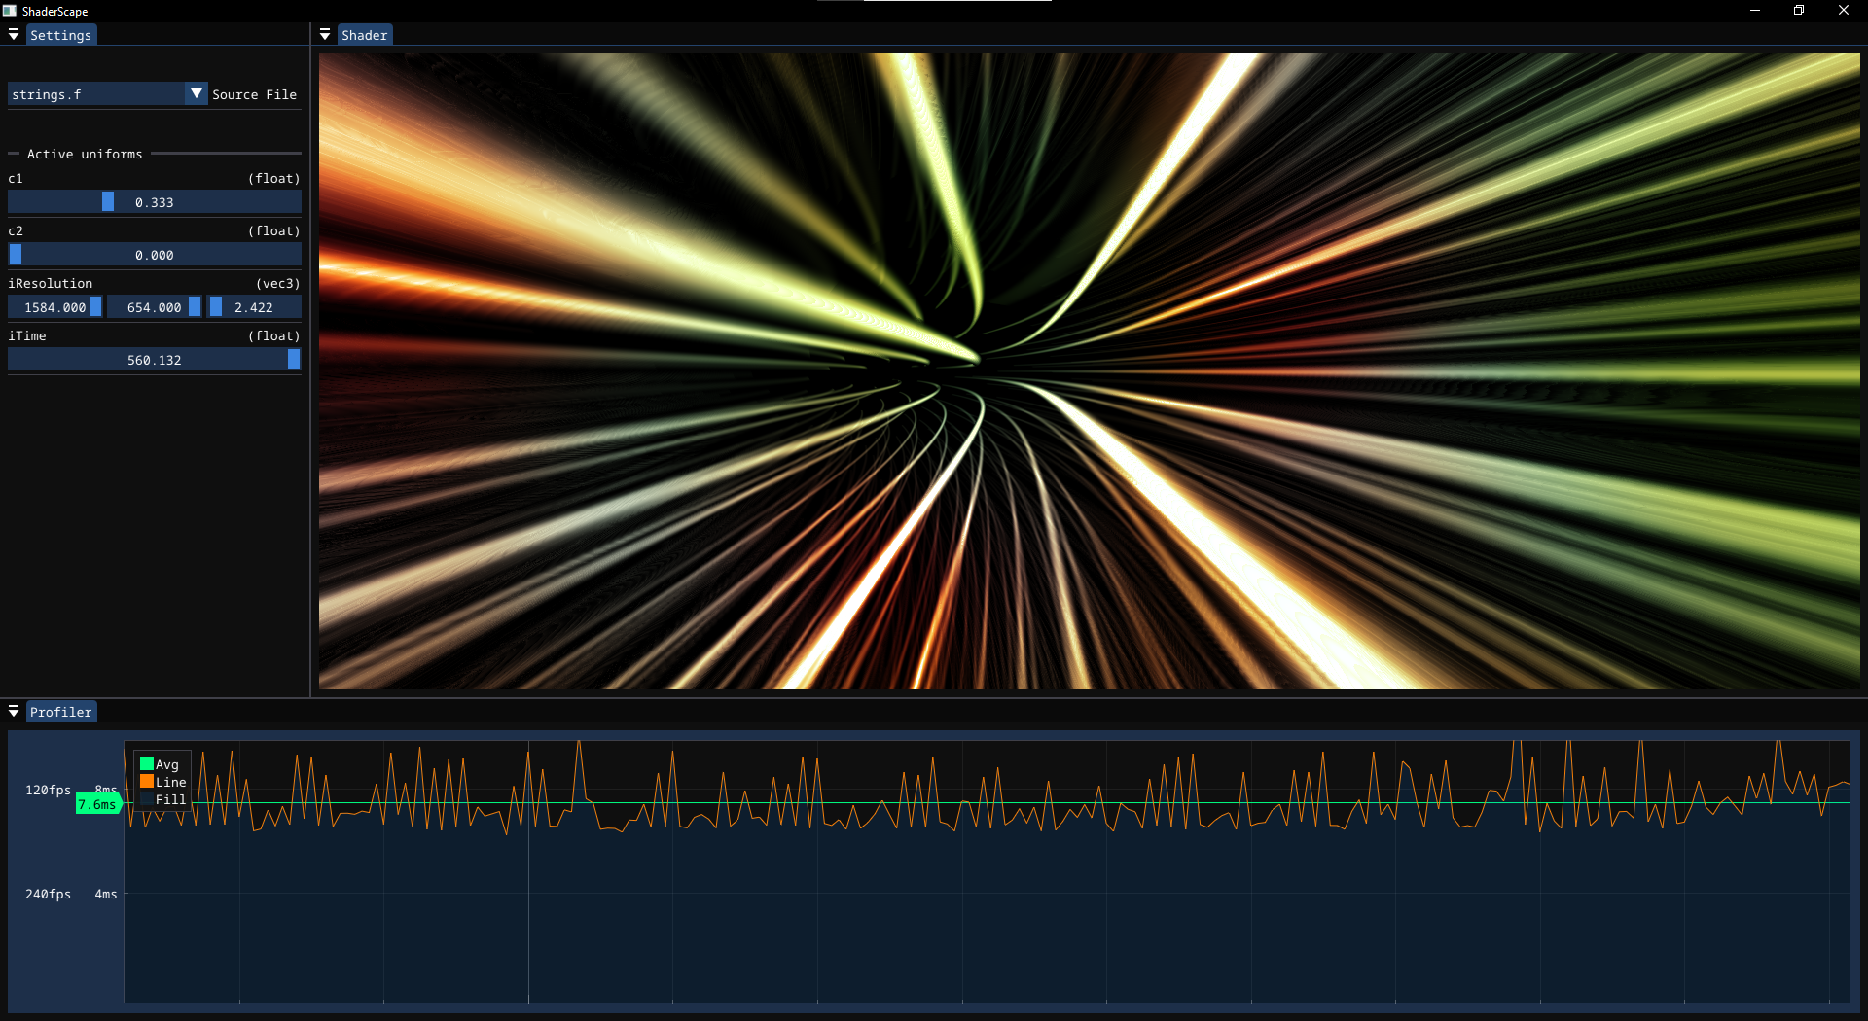
Task: Click the iResolution uniform label
Action: pos(51,283)
